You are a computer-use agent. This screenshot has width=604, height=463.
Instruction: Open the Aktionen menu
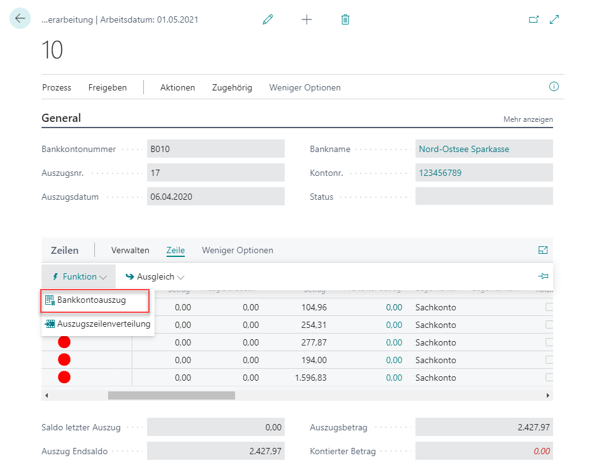pyautogui.click(x=177, y=87)
